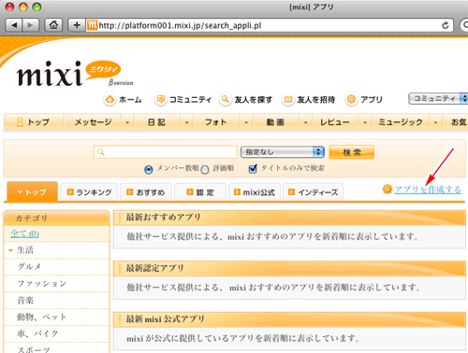Open 友人を招待 envelope icon
The width and height of the screenshot is (468, 353).
pos(288,100)
